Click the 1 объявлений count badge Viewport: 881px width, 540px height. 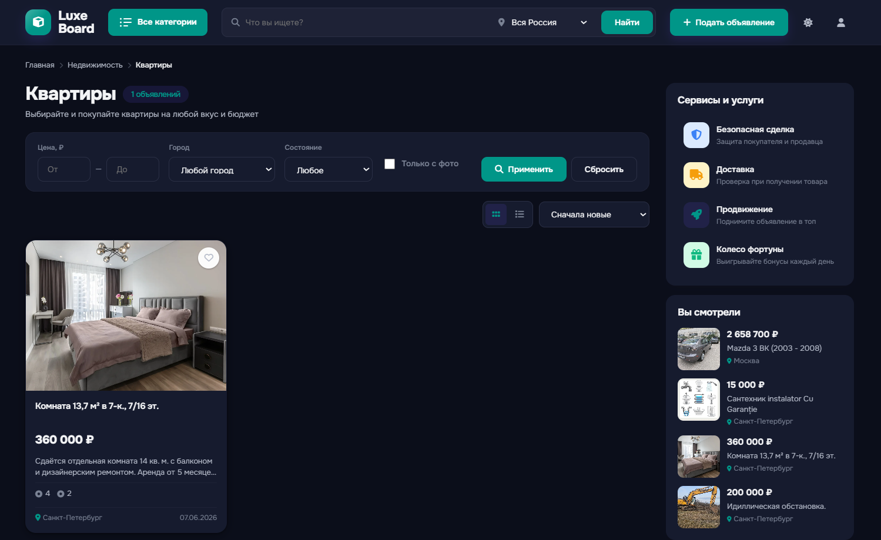click(x=156, y=94)
